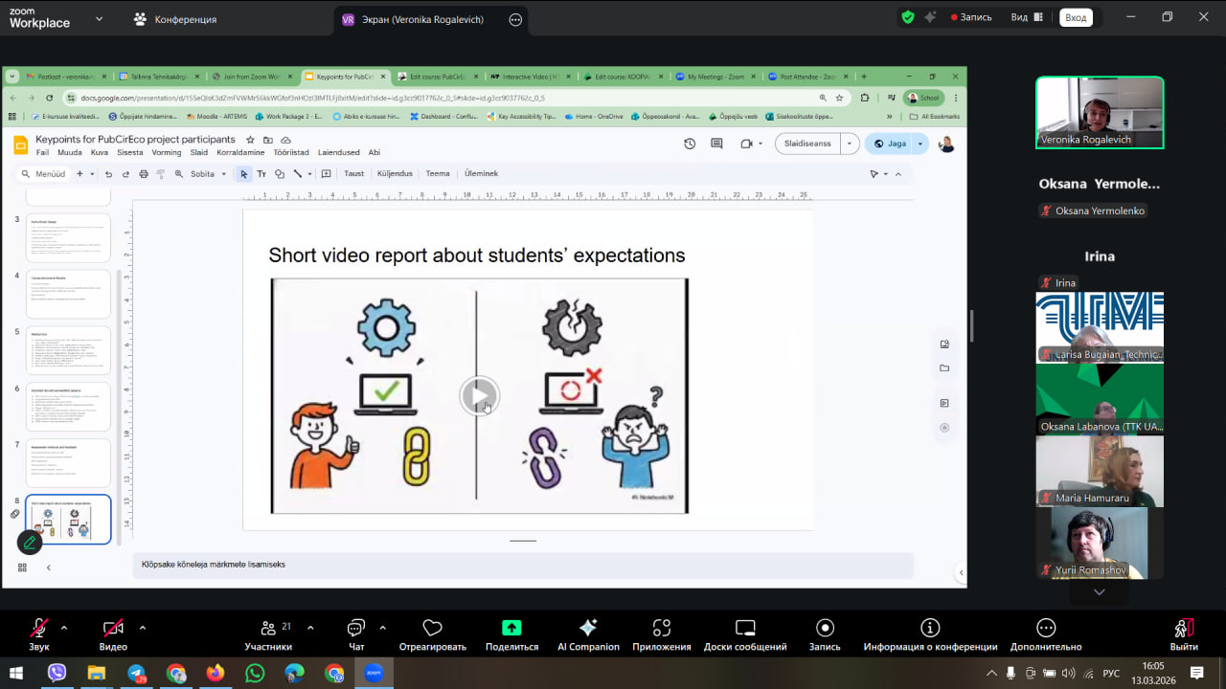Click the Sign in button
1226x689 pixels.
tap(1076, 17)
